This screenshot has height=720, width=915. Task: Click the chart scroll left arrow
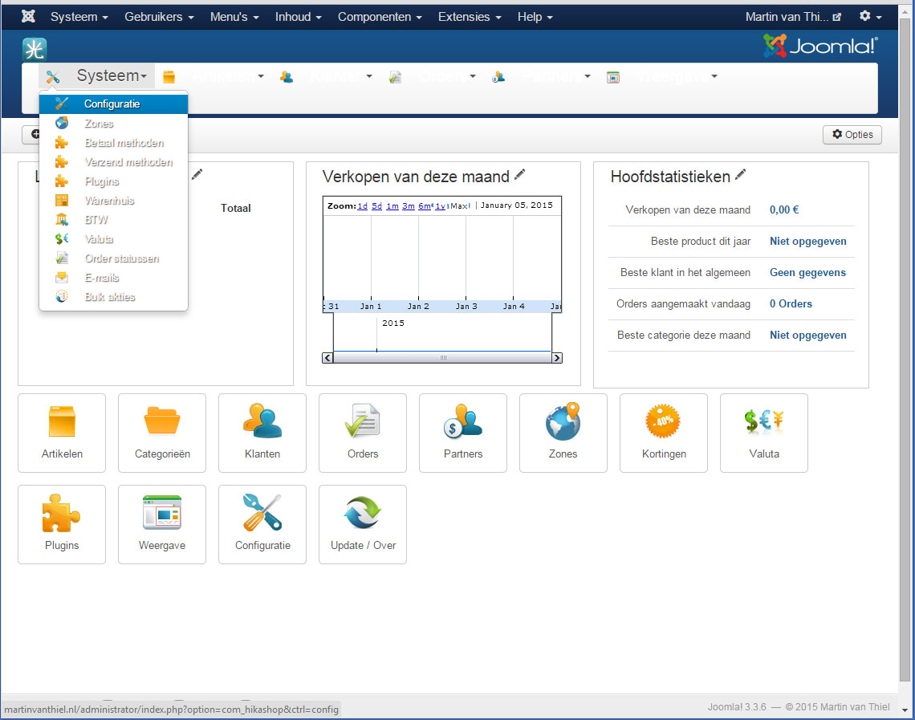(328, 358)
